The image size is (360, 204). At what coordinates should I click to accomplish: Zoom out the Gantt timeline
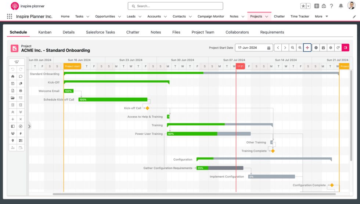292,48
